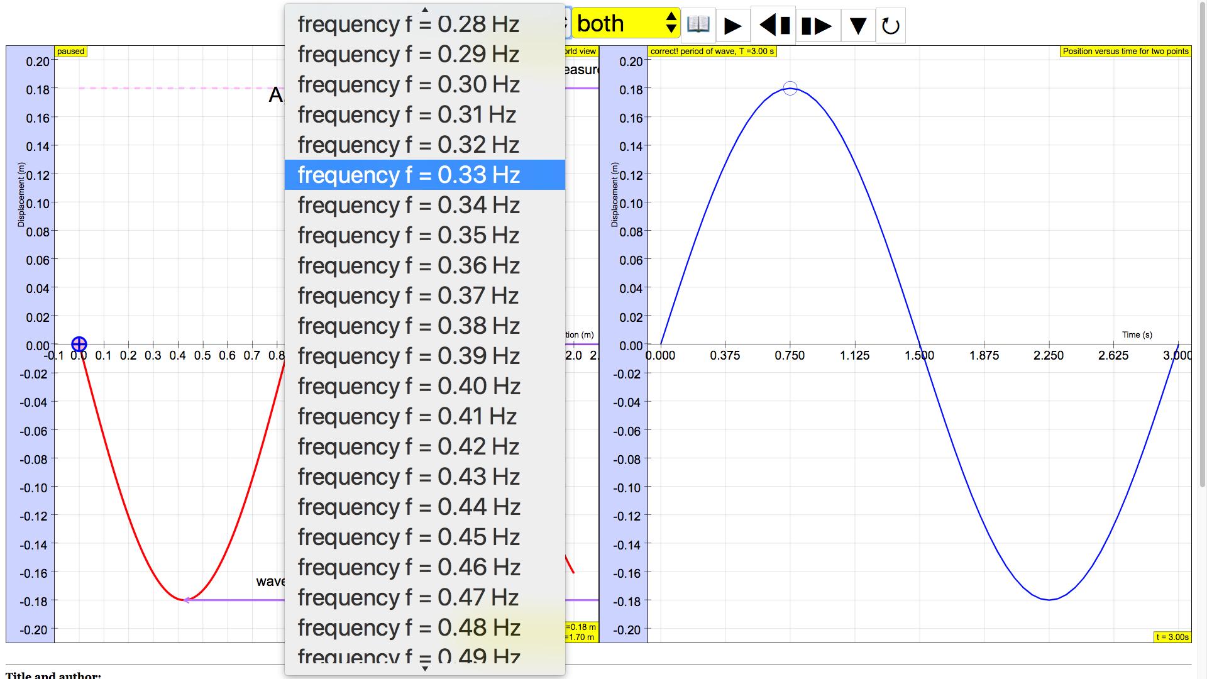The image size is (1207, 679).
Task: Open the book help icon
Action: (x=698, y=25)
